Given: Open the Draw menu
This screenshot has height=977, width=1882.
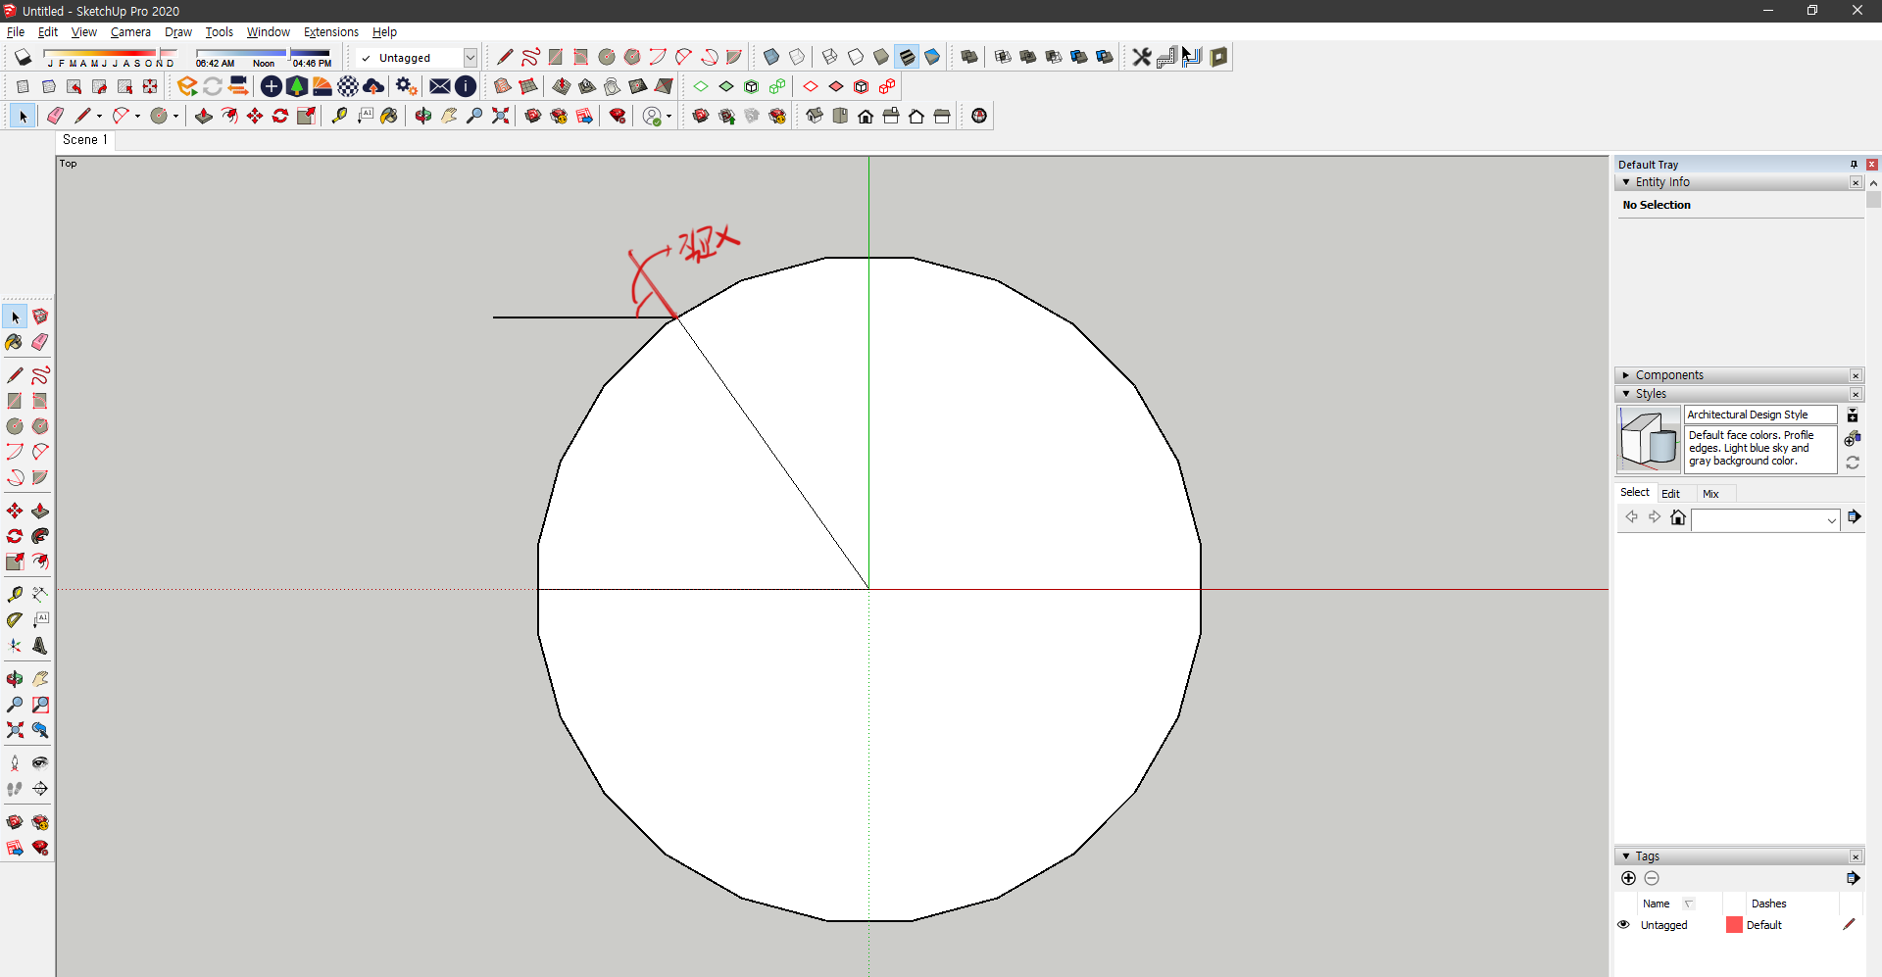Looking at the screenshot, I should pyautogui.click(x=177, y=32).
